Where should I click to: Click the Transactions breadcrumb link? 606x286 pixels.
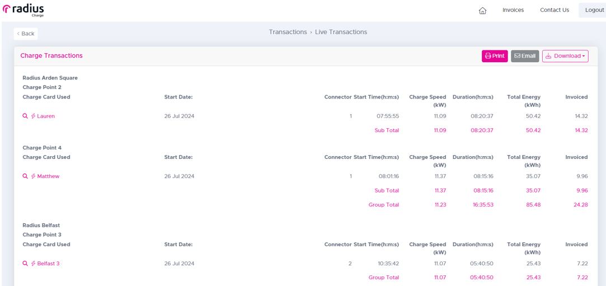pyautogui.click(x=288, y=32)
